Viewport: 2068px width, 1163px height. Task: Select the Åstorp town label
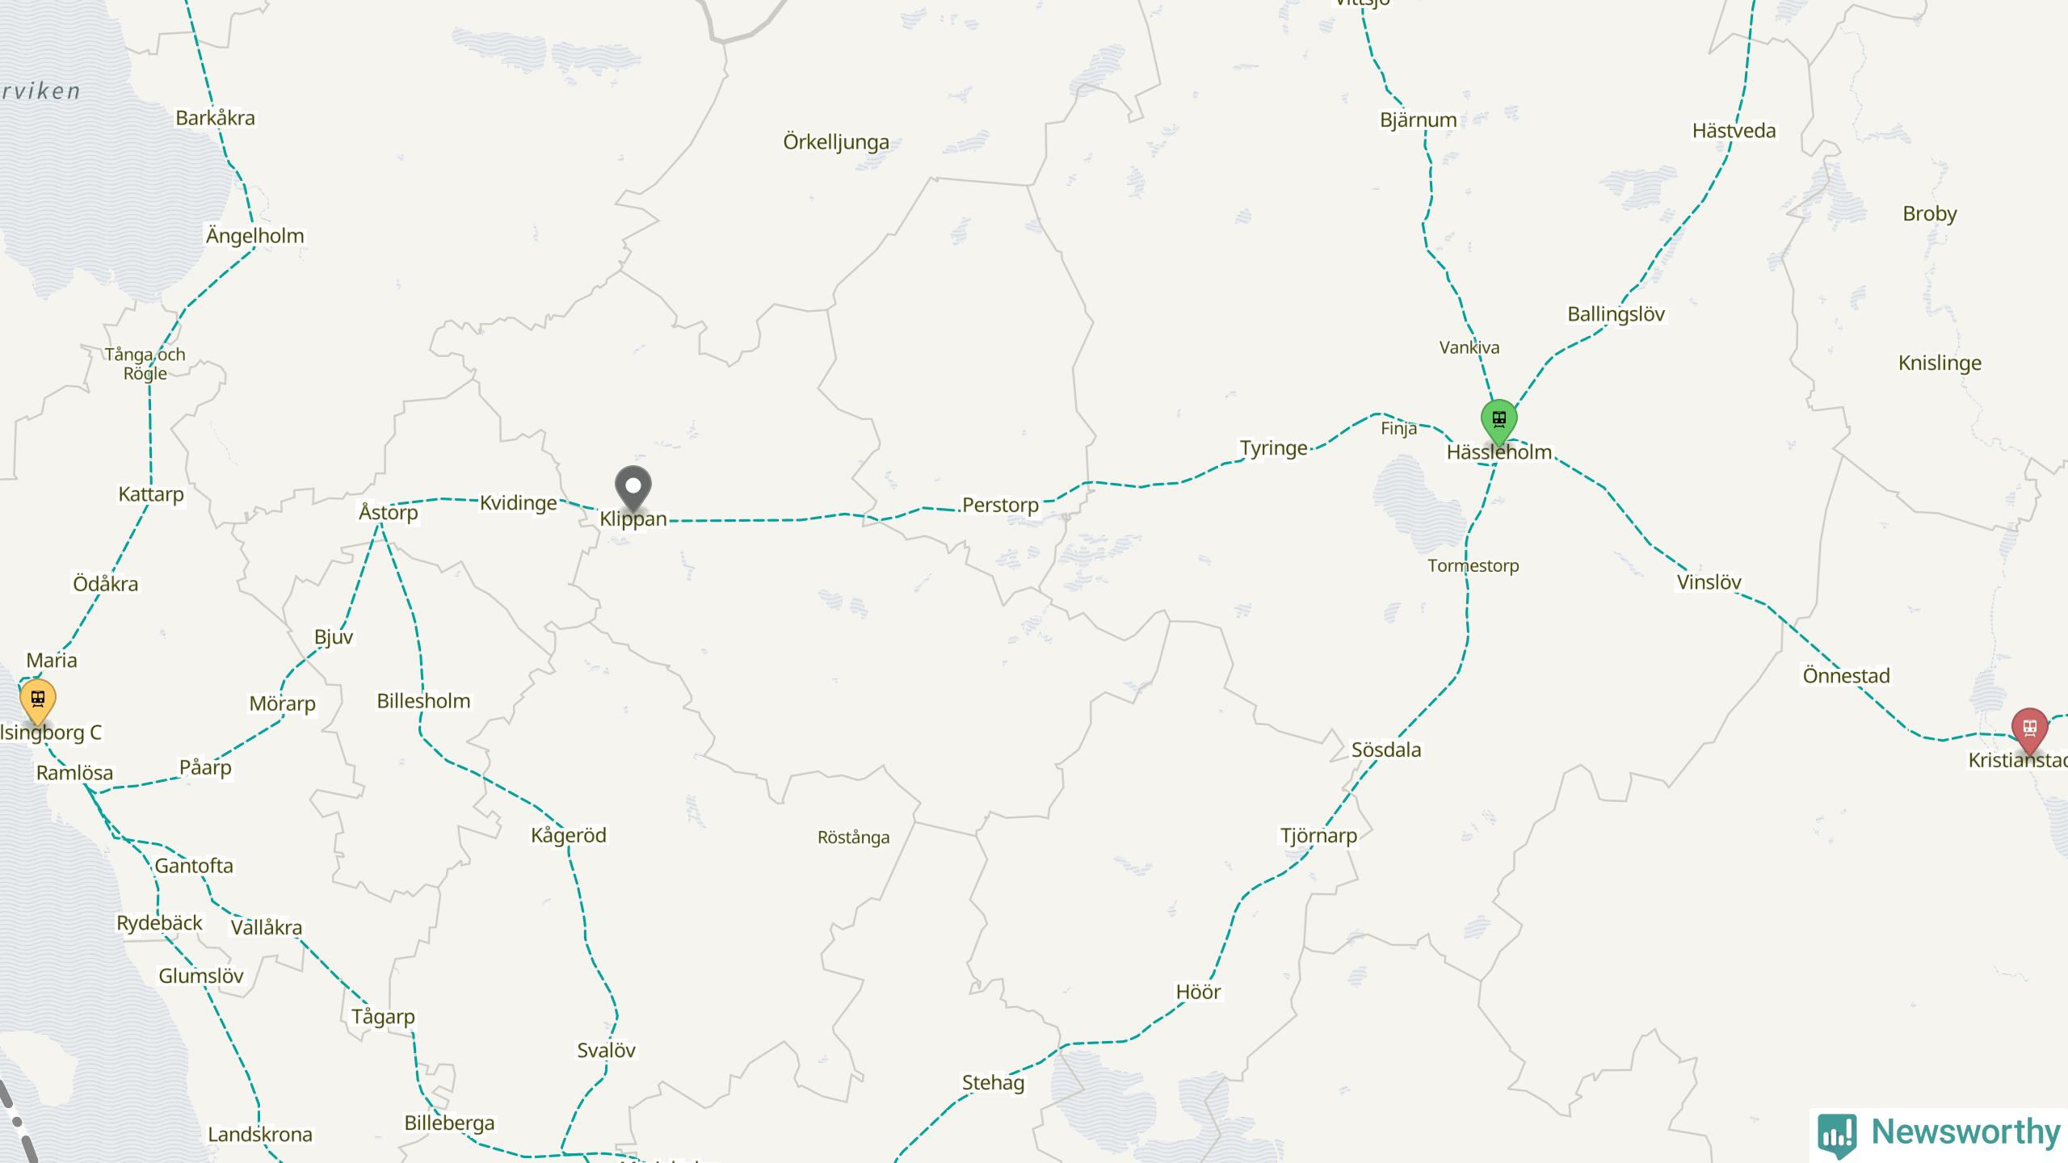click(x=389, y=511)
